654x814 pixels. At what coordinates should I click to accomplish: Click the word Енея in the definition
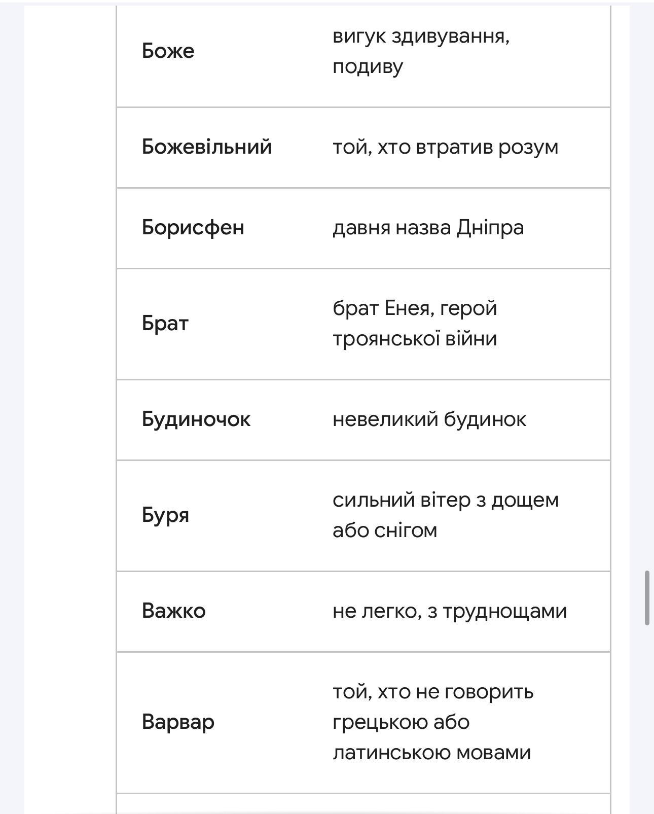click(x=407, y=308)
